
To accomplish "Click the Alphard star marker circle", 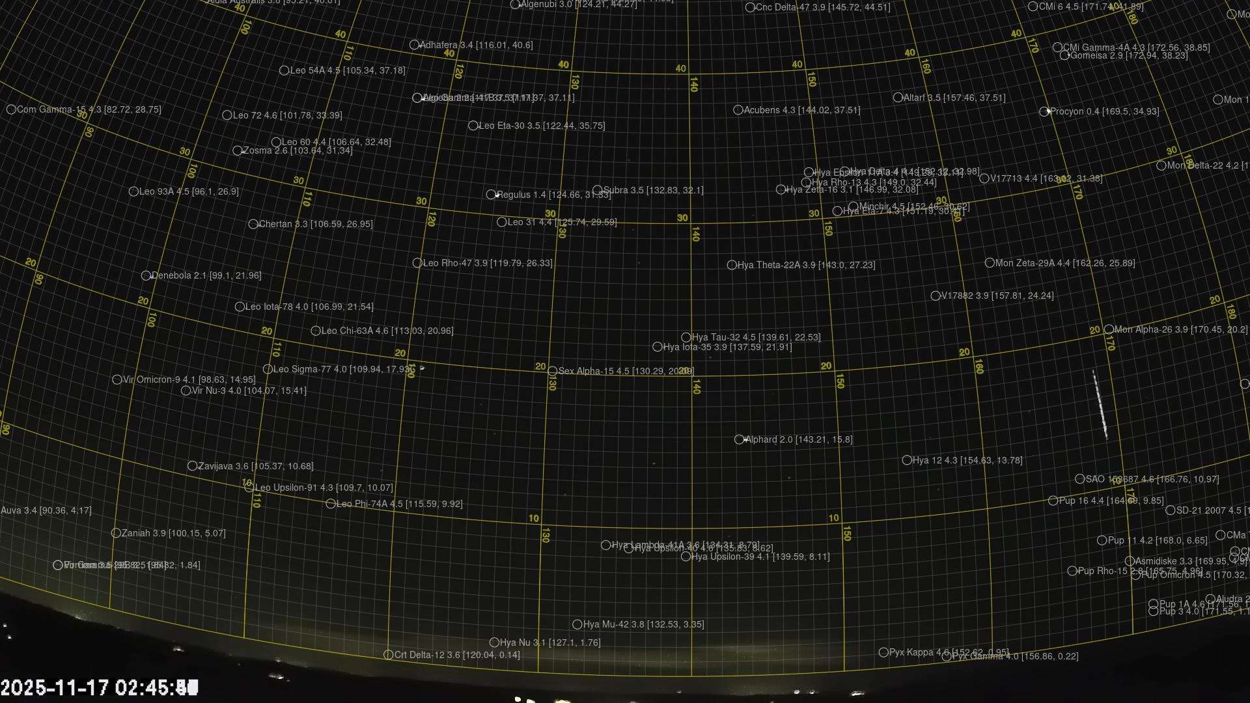I will 739,440.
